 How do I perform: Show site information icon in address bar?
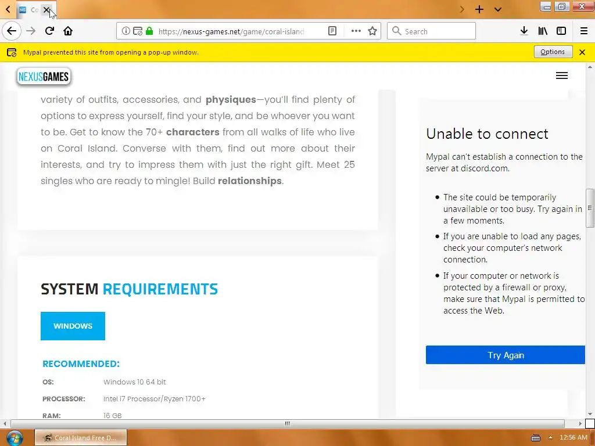(126, 31)
